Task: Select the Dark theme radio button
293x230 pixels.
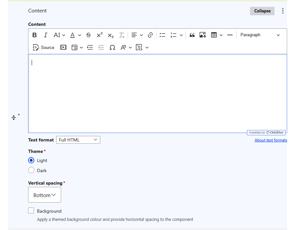Action: tap(31, 170)
